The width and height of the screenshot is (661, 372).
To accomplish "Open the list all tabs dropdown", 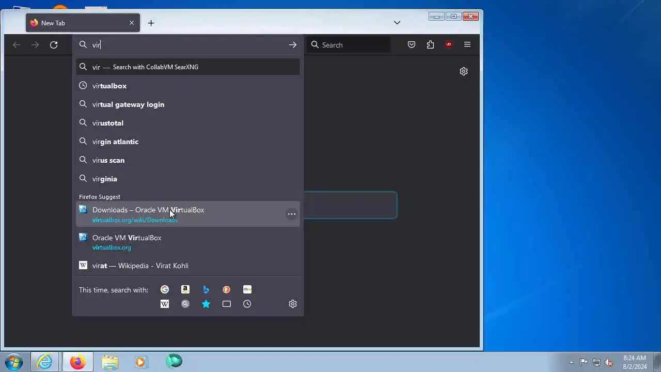I will [397, 23].
